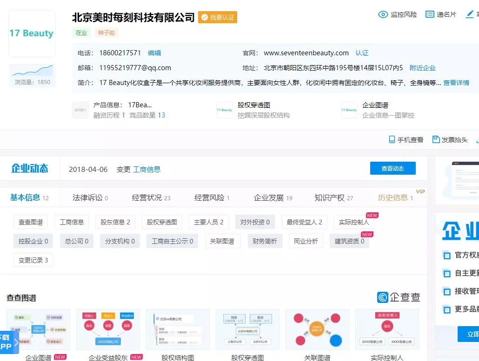
Task: Click the 查查图谱 sub-nav button
Action: (x=31, y=222)
